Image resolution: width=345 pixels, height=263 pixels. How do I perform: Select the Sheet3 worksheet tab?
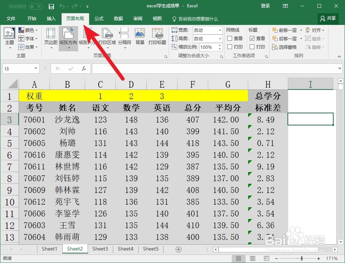(100, 249)
